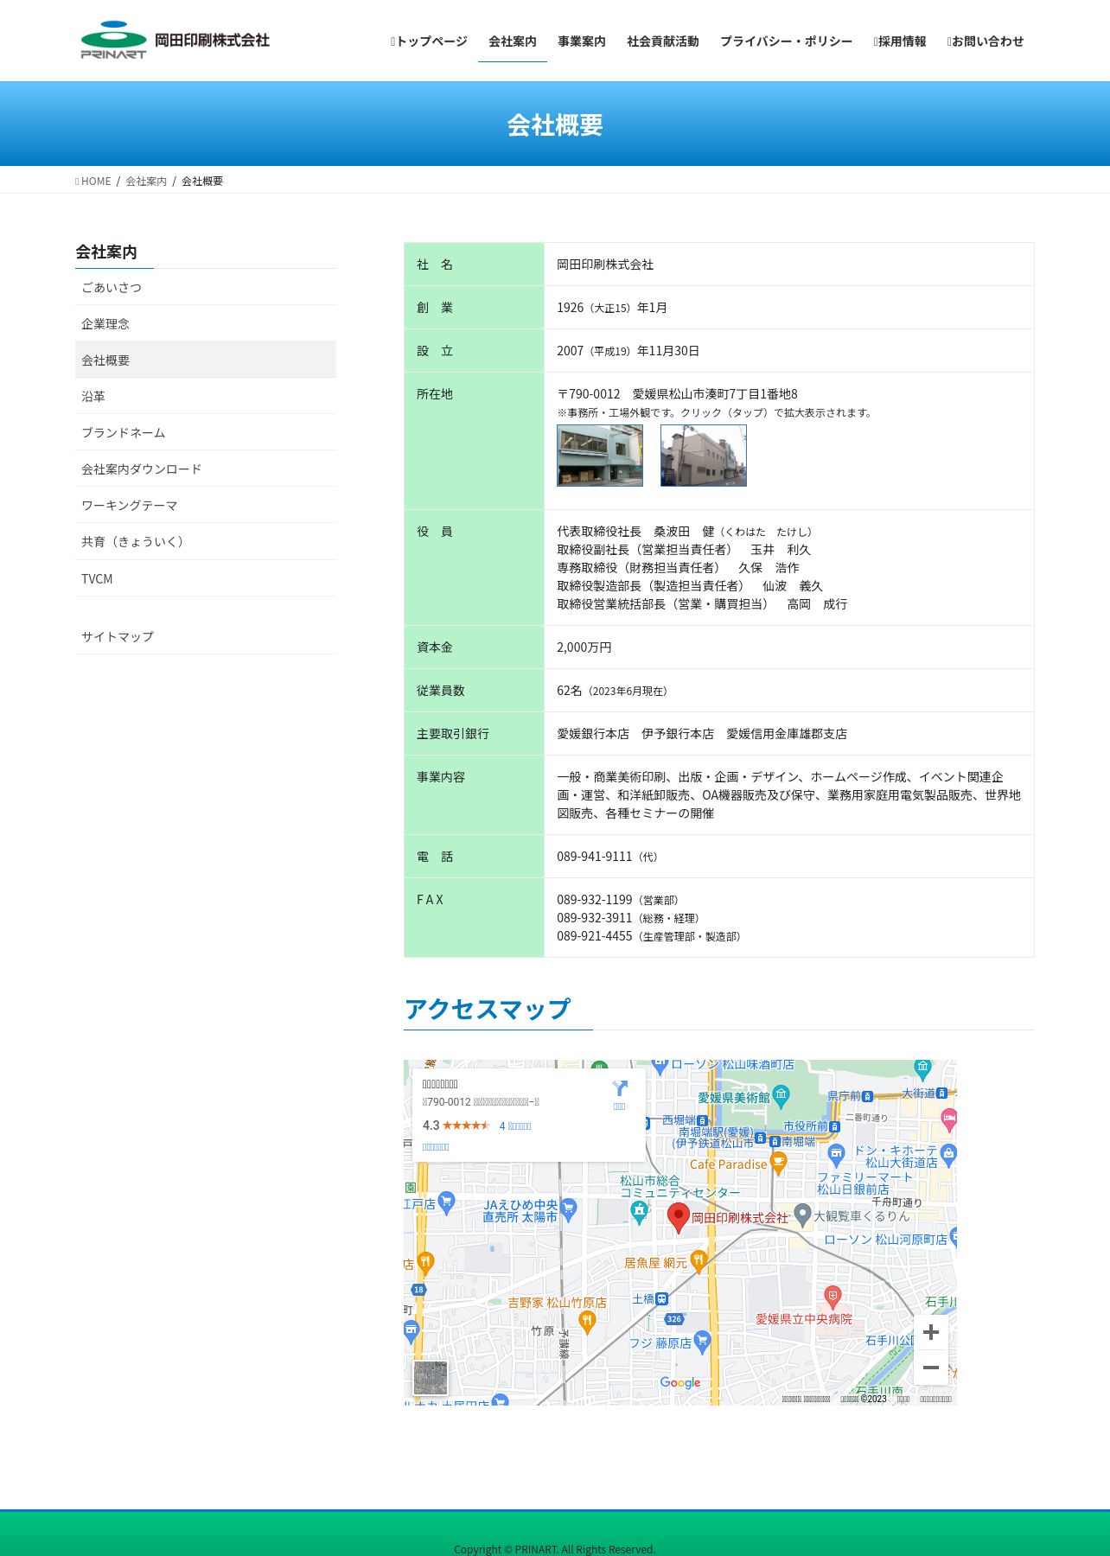Screen dimensions: 1110x1556
Task: Open the 社会貢献活動 navigation item
Action: click(663, 41)
